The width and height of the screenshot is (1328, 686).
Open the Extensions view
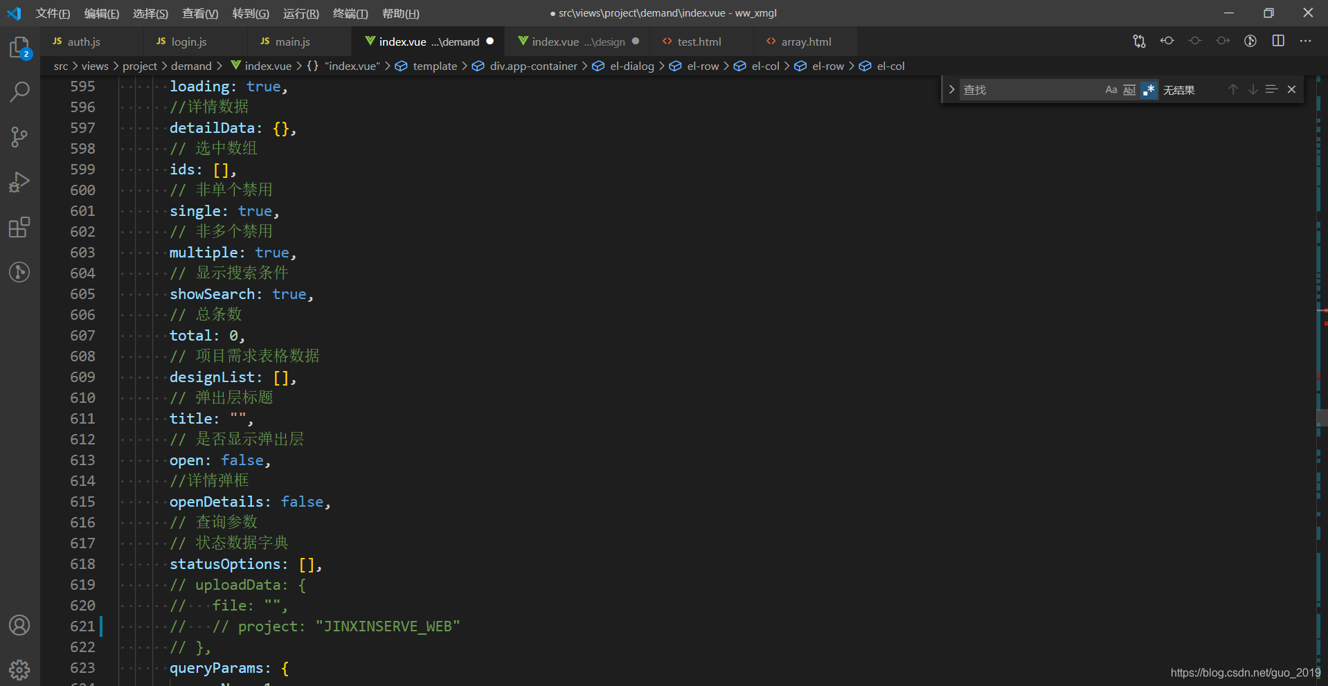[x=19, y=227]
